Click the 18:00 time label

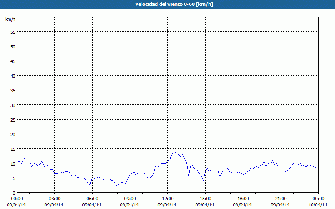[x=243, y=199]
